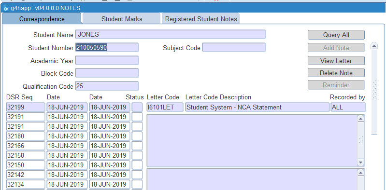Click the View Letter button
This screenshot has width=386, height=190.
click(x=336, y=61)
